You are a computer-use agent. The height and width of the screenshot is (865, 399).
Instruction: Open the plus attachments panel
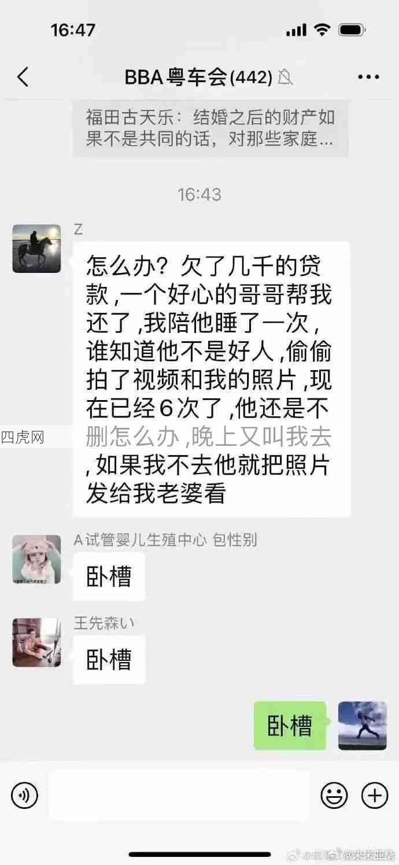tap(375, 796)
